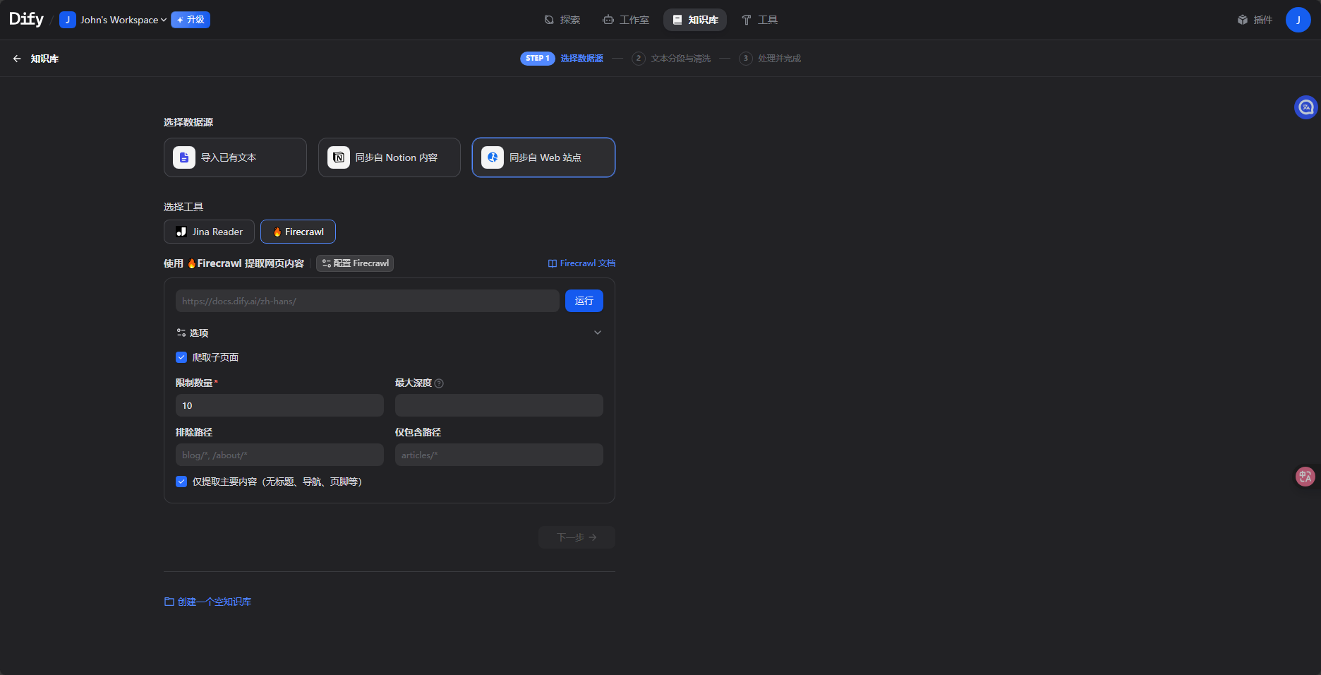Click the floating chat assistant icon

pos(1305,107)
